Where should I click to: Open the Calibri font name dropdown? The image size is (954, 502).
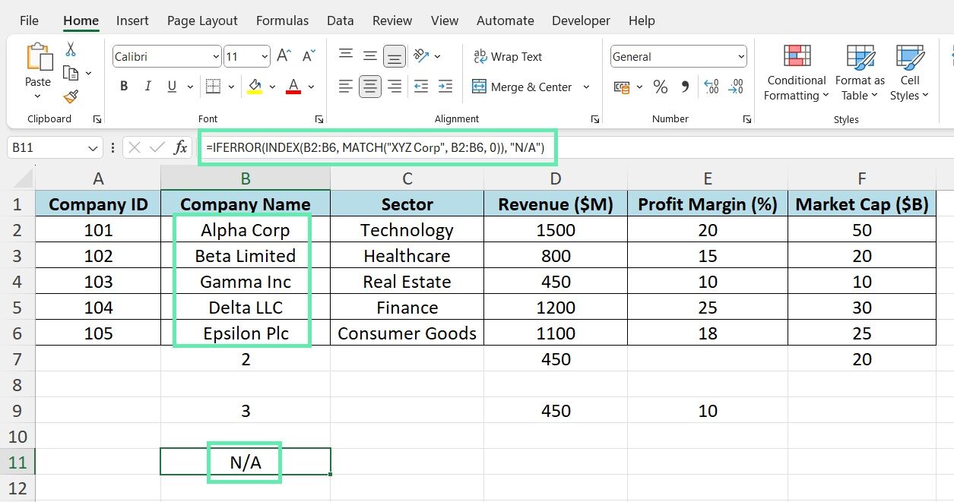coord(215,57)
